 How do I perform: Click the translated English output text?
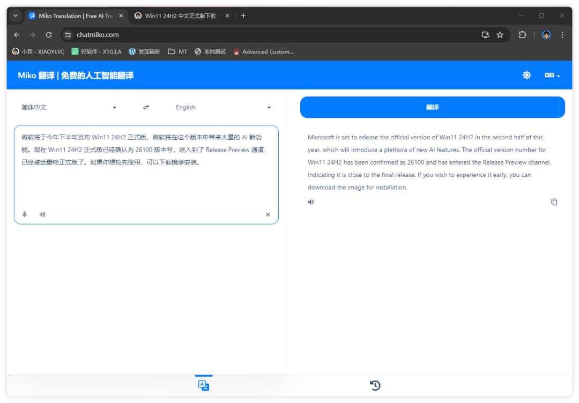click(x=429, y=162)
